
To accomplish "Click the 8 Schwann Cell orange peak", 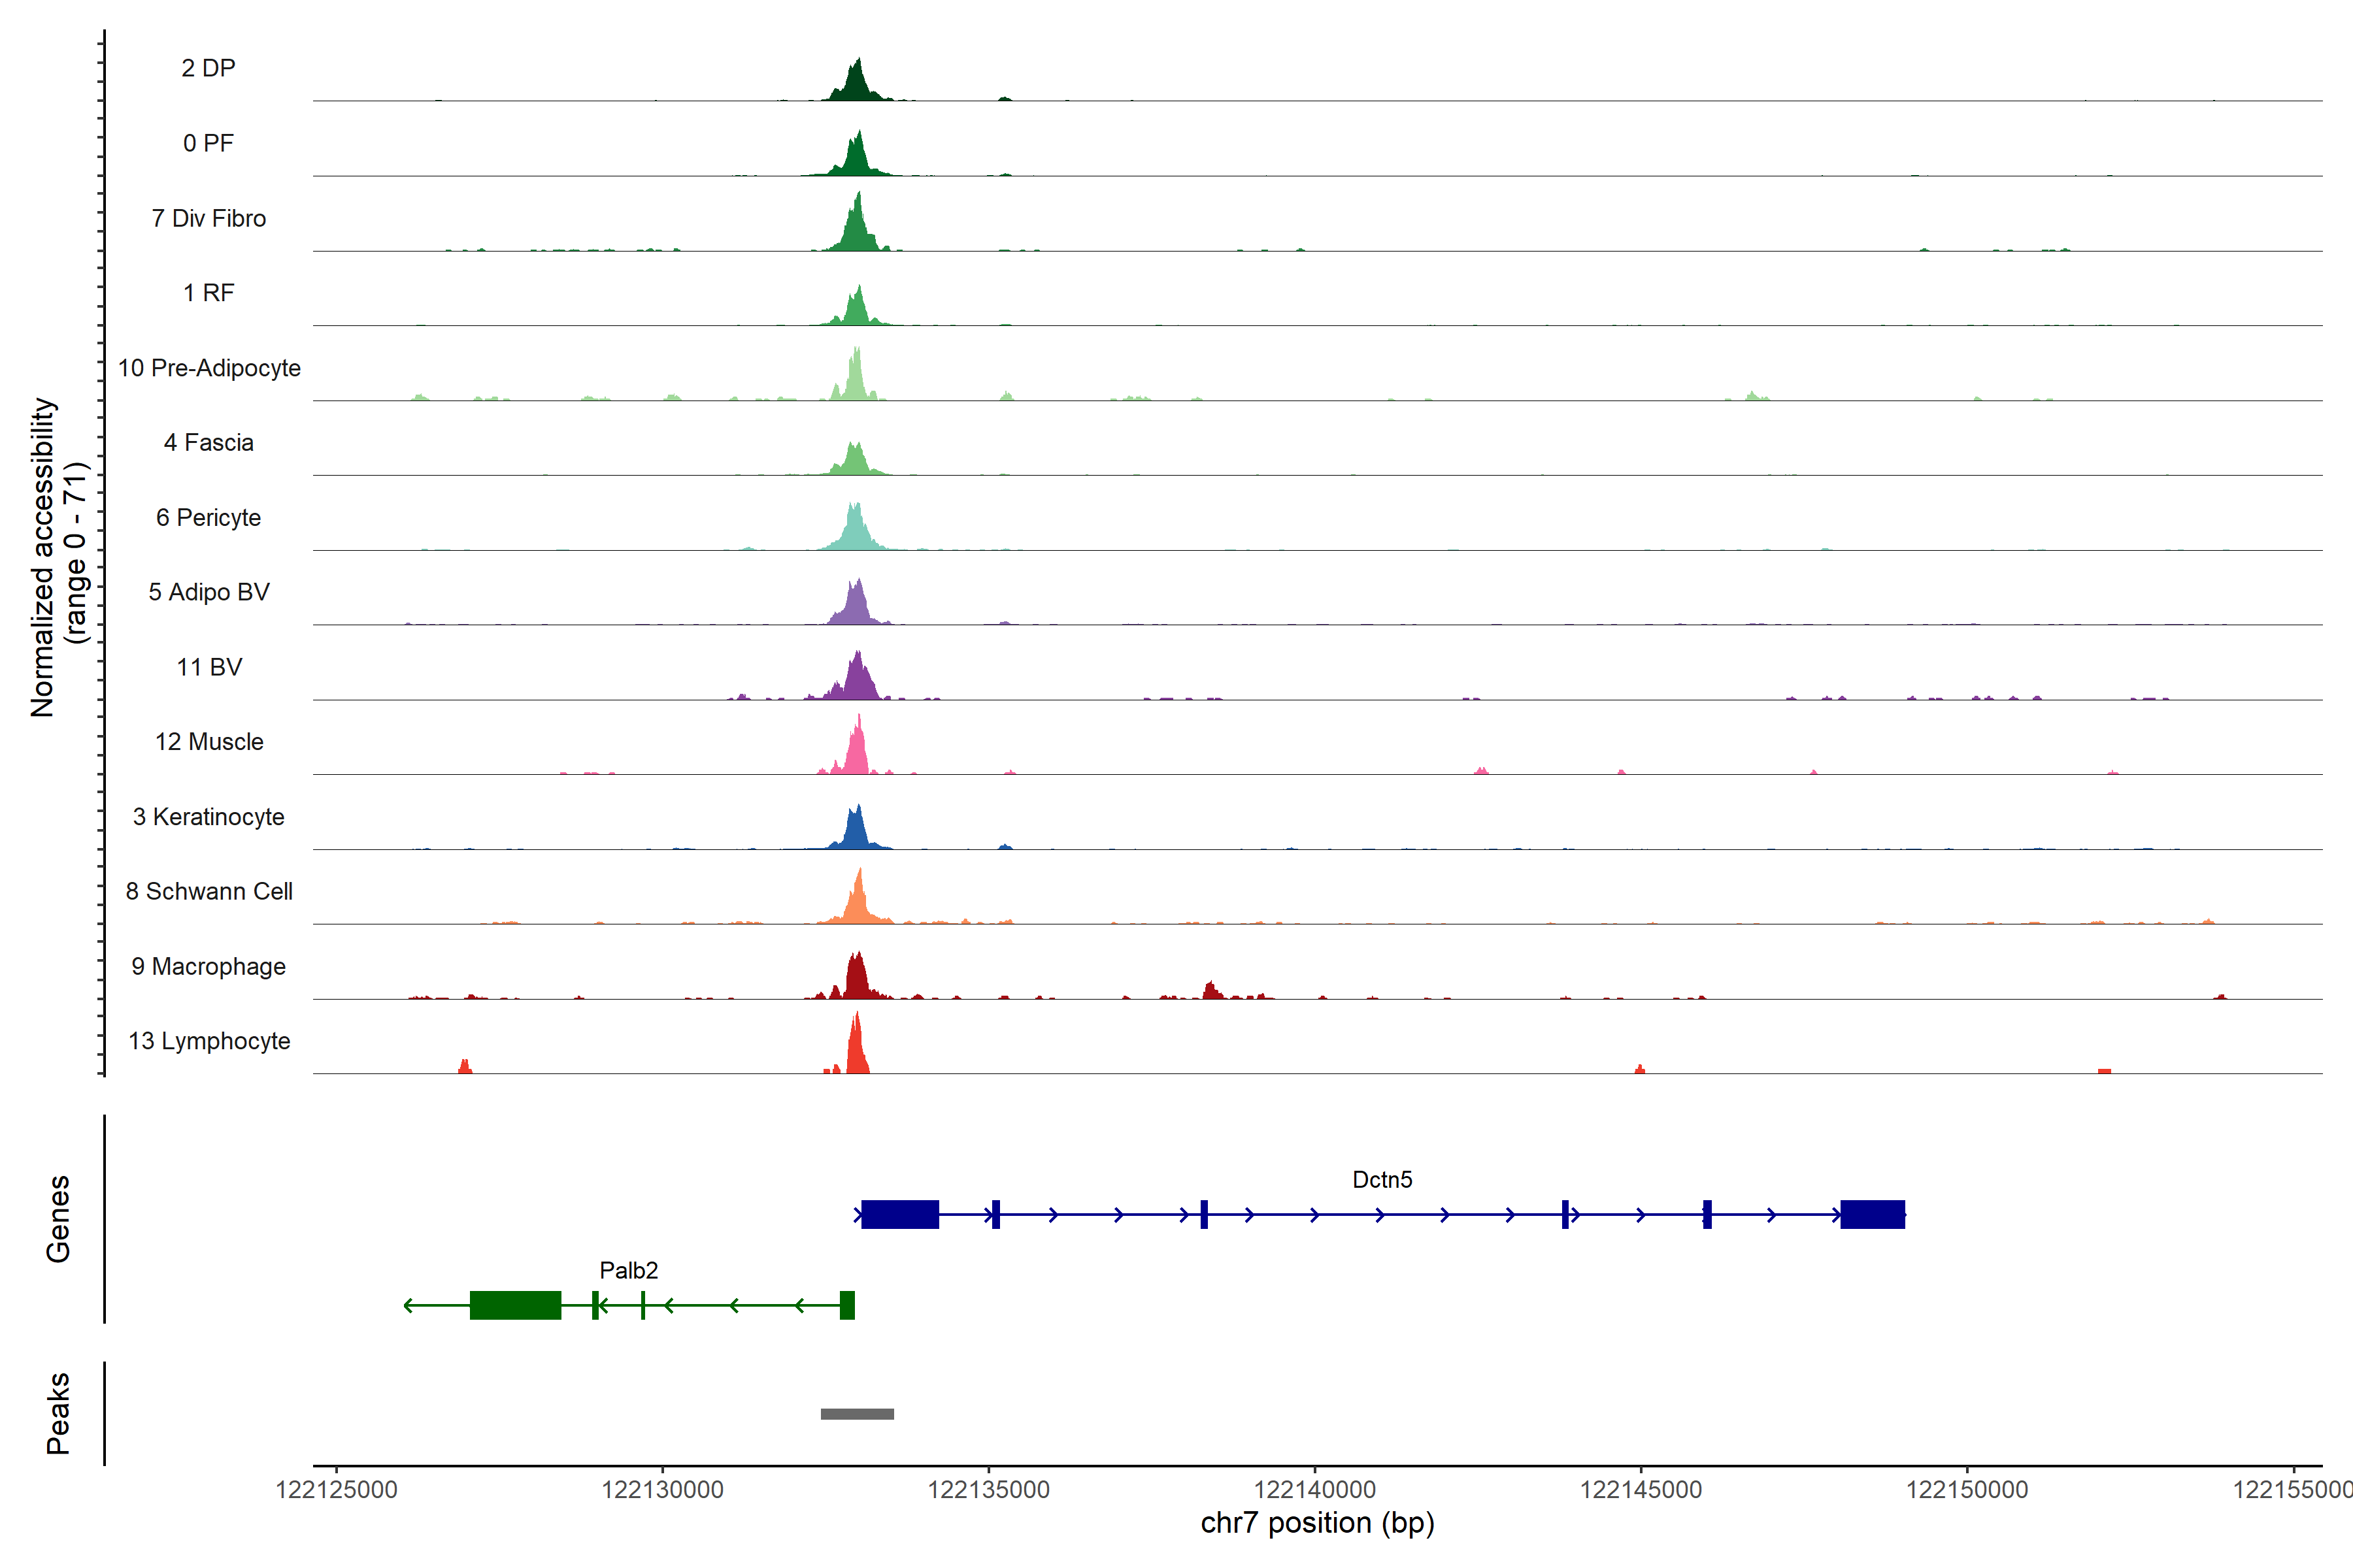I will [x=858, y=900].
